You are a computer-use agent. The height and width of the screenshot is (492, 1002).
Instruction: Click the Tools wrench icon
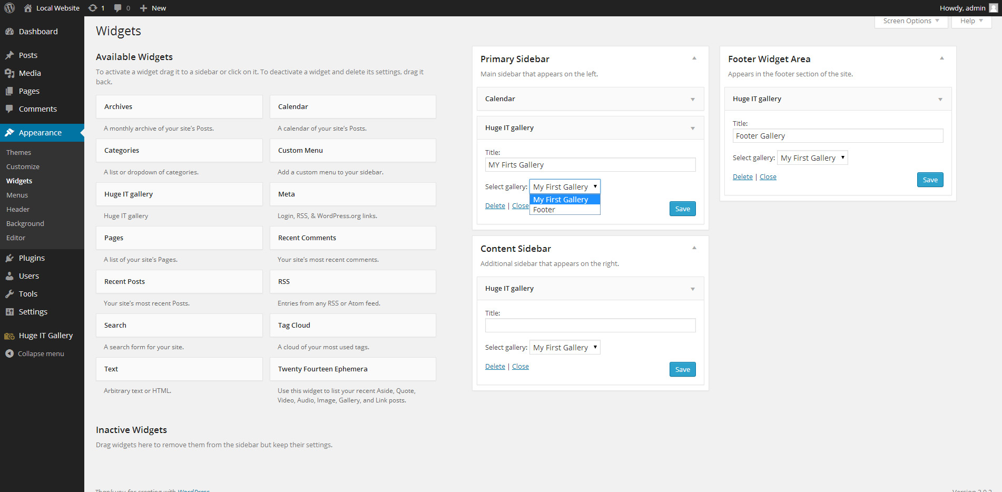9,294
